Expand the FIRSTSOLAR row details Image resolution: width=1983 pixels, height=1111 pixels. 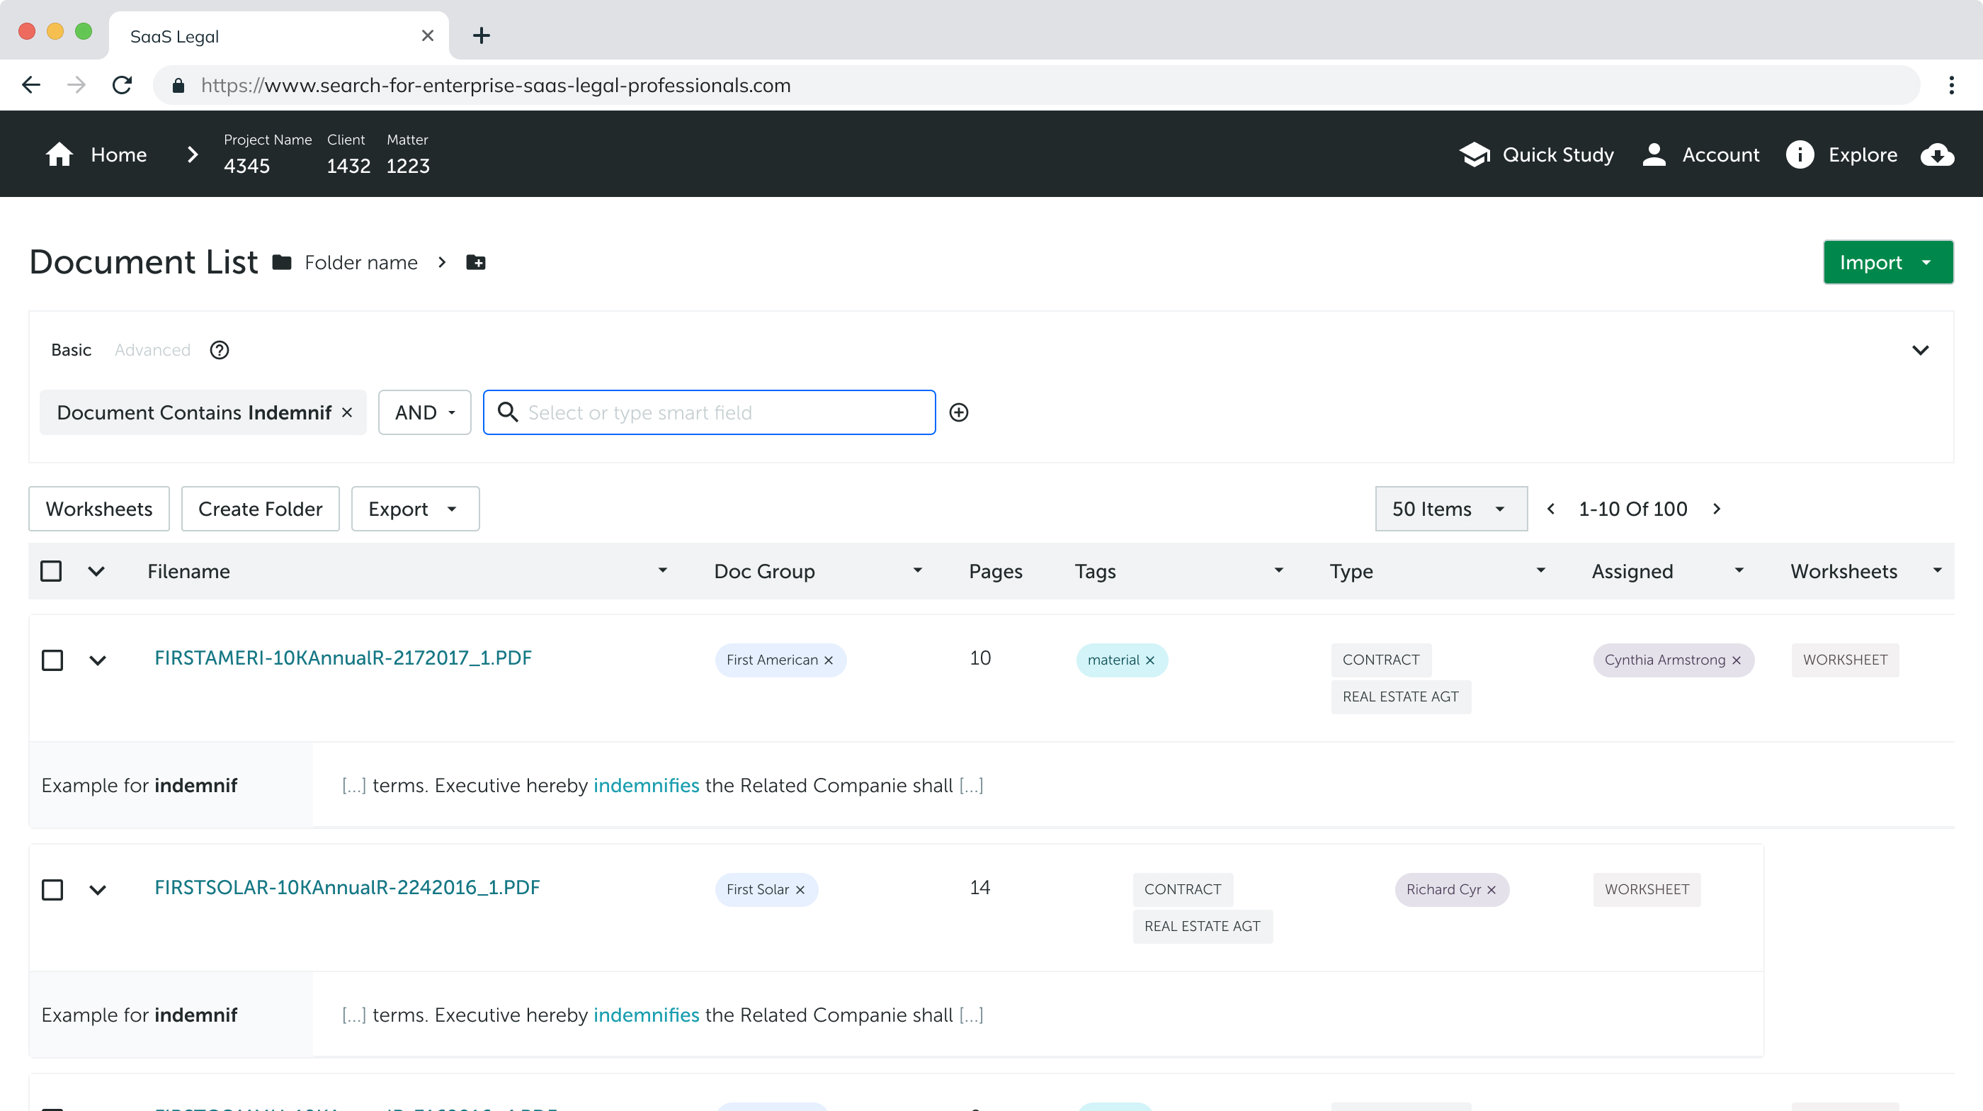click(98, 890)
